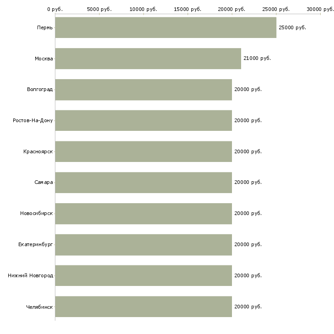Click the Новосибирск bar
Image resolution: width=334 pixels, height=334 pixels.
click(143, 214)
